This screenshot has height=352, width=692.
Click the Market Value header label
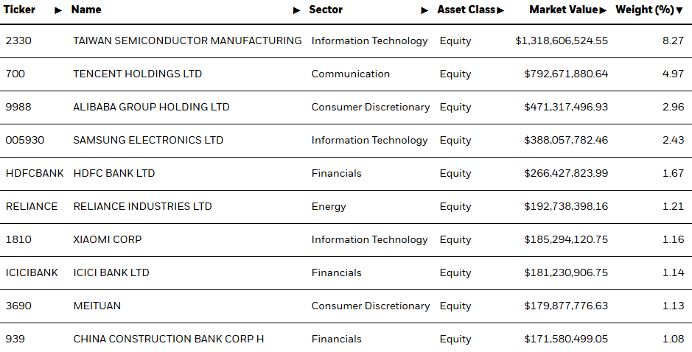click(564, 10)
